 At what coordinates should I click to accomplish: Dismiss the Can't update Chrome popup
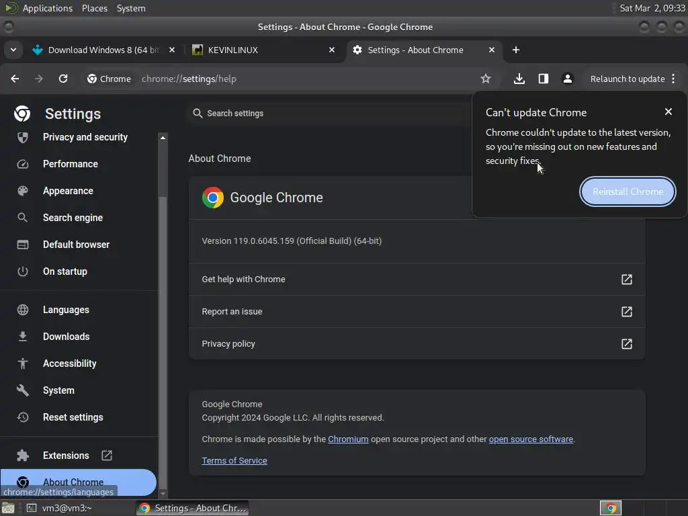(669, 112)
